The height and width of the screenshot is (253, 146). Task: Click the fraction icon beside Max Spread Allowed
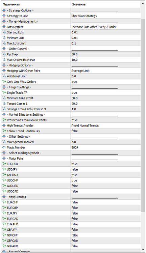pyautogui.click(x=4, y=142)
